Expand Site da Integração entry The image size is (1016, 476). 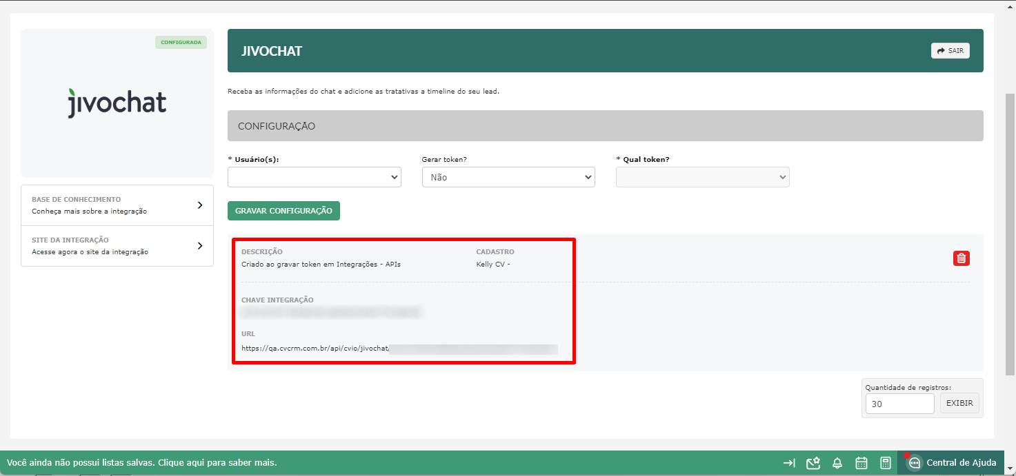pyautogui.click(x=117, y=246)
